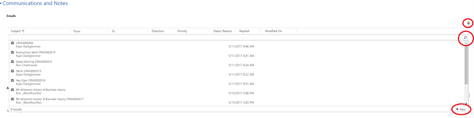Viewport: 474px width, 118px height.
Task: Click envelope icon beside Hey Kijan email
Action: pos(12,80)
